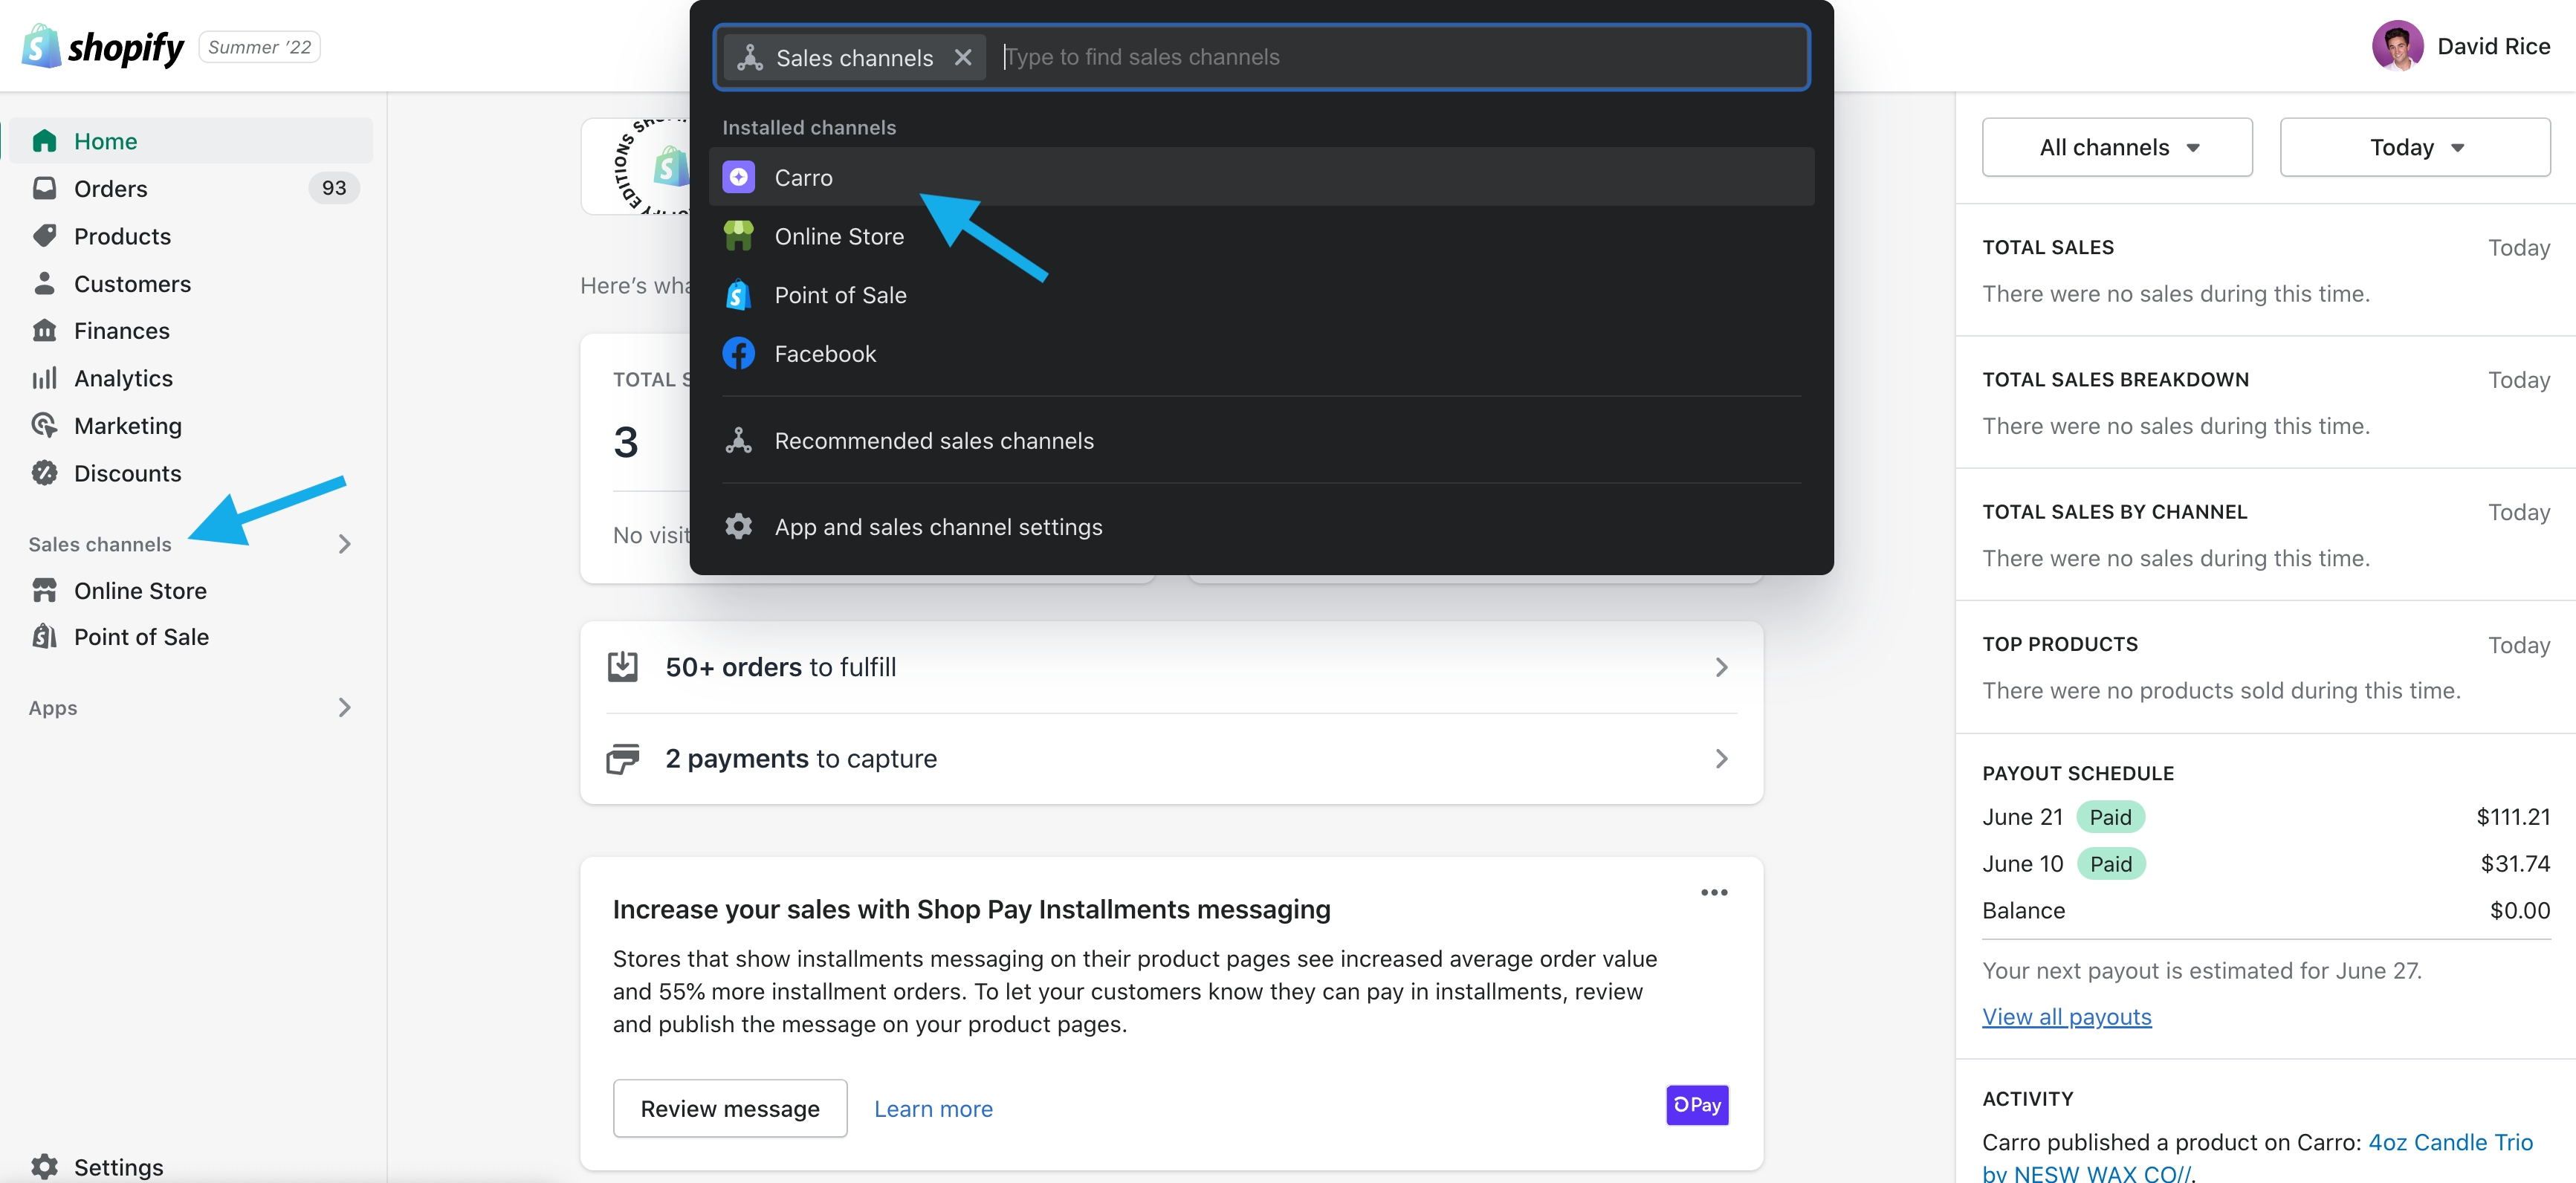This screenshot has width=2576, height=1183.
Task: Remove the Sales channels search filter
Action: (x=962, y=58)
